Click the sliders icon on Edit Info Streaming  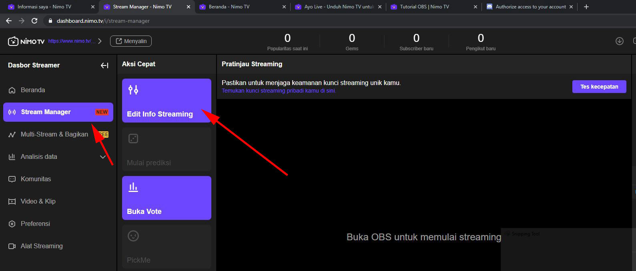point(133,90)
